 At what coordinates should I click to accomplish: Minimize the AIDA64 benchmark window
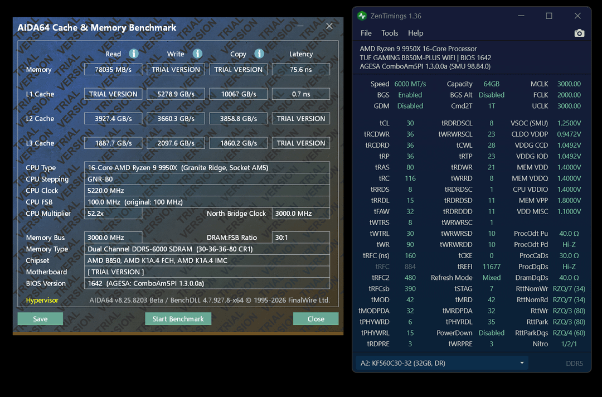(x=301, y=26)
